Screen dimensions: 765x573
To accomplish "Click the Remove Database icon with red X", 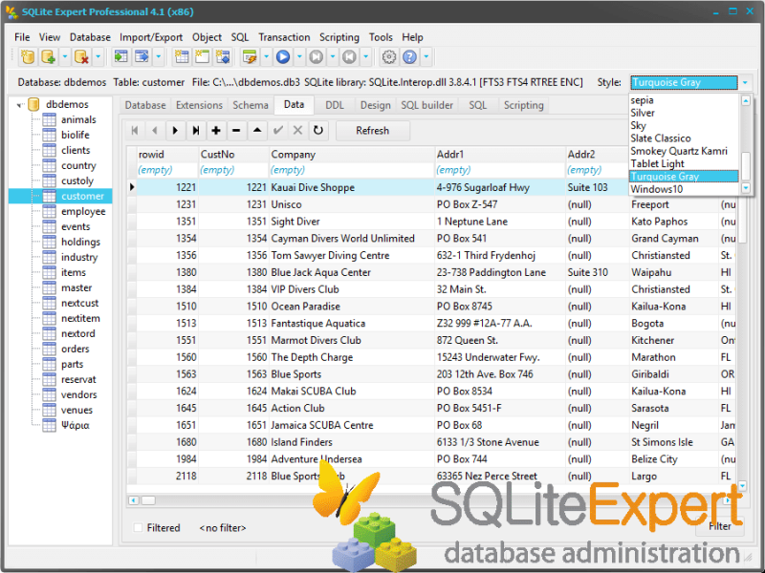I will coord(81,57).
